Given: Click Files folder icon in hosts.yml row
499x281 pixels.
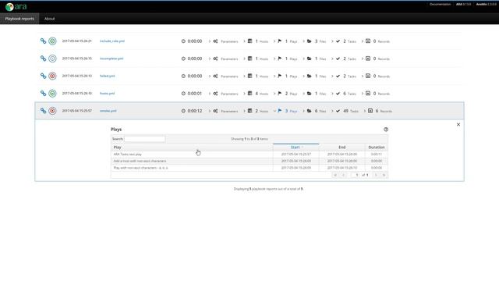Looking at the screenshot, I should click(x=309, y=94).
